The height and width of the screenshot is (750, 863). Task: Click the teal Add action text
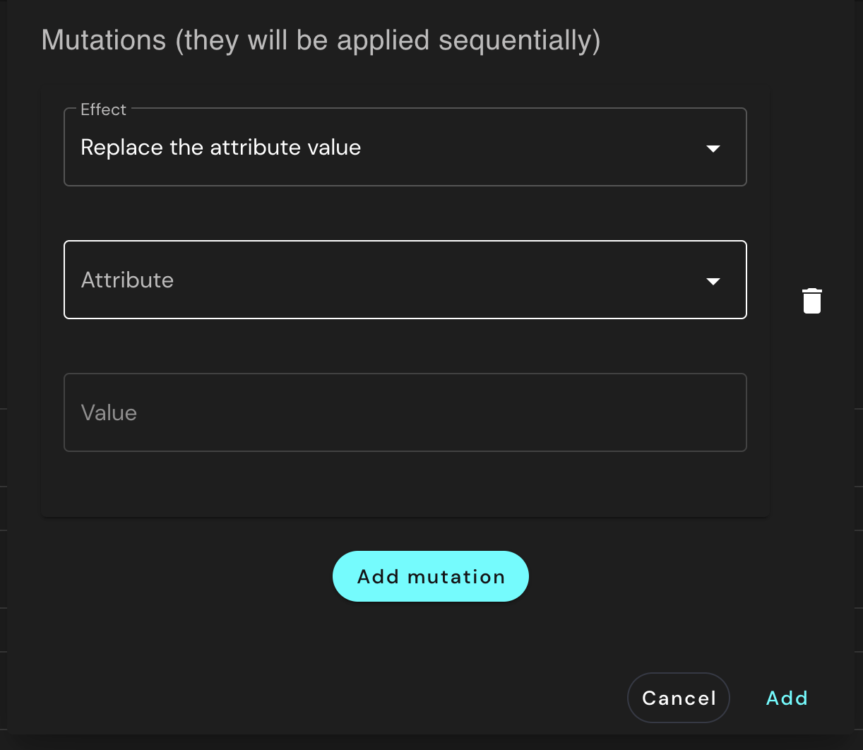[786, 698]
